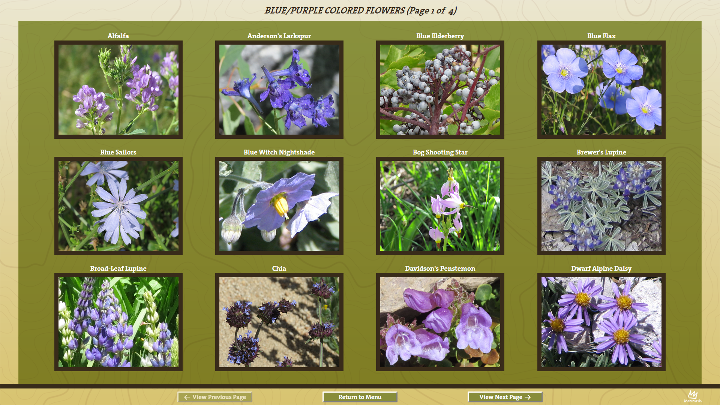The height and width of the screenshot is (405, 720).
Task: Click the Blue Elderberry image
Action: click(x=440, y=90)
